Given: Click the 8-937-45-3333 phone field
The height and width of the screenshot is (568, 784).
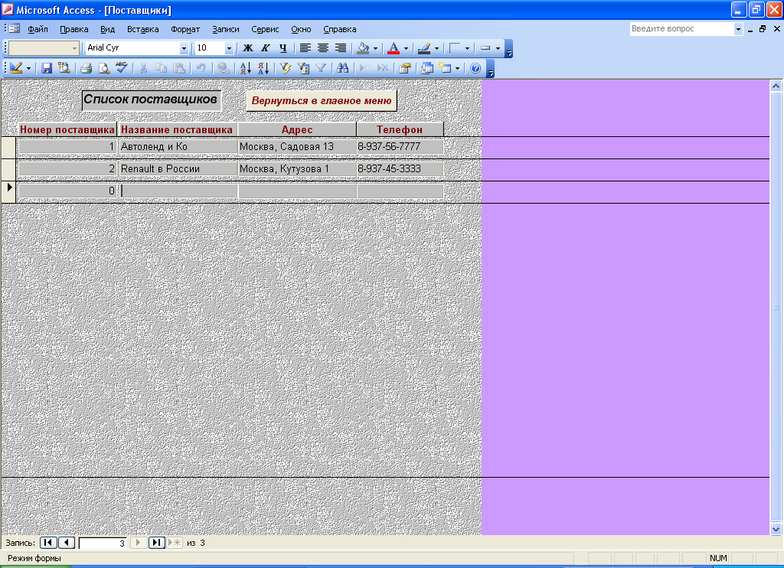Looking at the screenshot, I should pyautogui.click(x=400, y=168).
